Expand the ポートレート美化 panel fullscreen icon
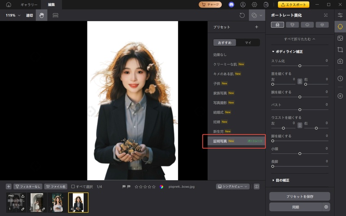Screen dimensions: 346x216 coord(326,15)
